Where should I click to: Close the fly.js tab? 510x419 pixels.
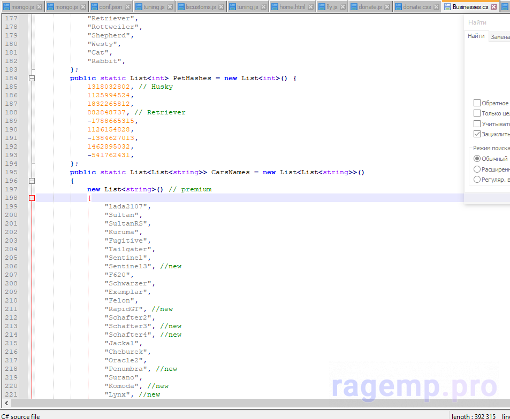(342, 7)
